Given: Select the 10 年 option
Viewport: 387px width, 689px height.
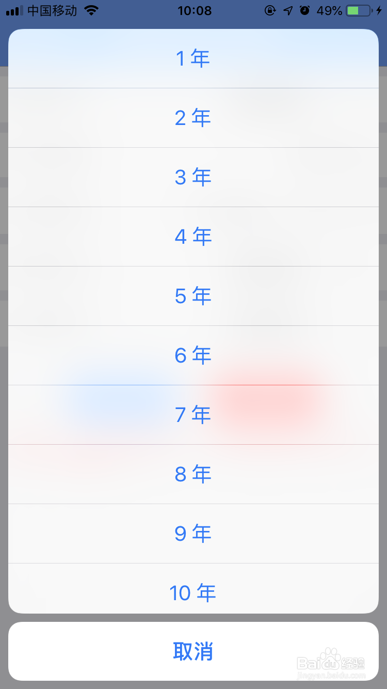Looking at the screenshot, I should pyautogui.click(x=193, y=593).
